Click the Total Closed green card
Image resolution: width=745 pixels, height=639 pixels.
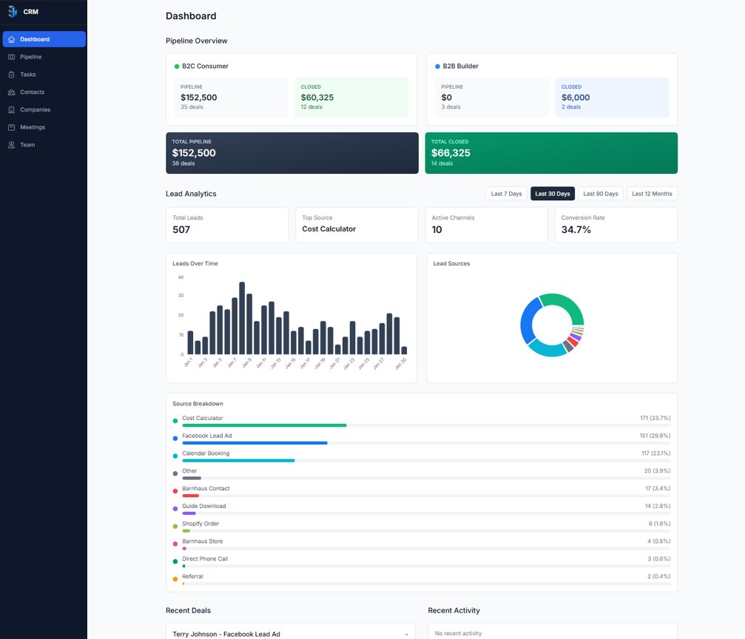[x=550, y=153]
